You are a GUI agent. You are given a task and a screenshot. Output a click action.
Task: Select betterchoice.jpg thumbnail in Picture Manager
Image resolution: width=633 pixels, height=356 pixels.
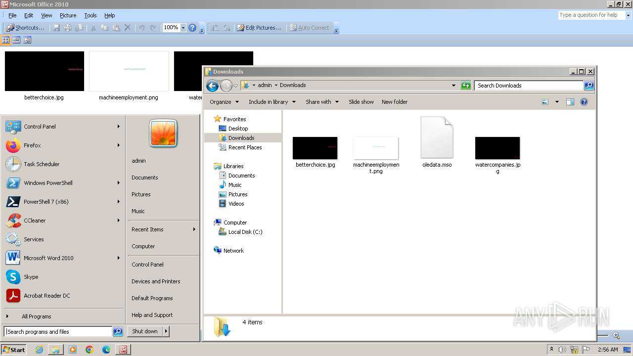pyautogui.click(x=45, y=71)
